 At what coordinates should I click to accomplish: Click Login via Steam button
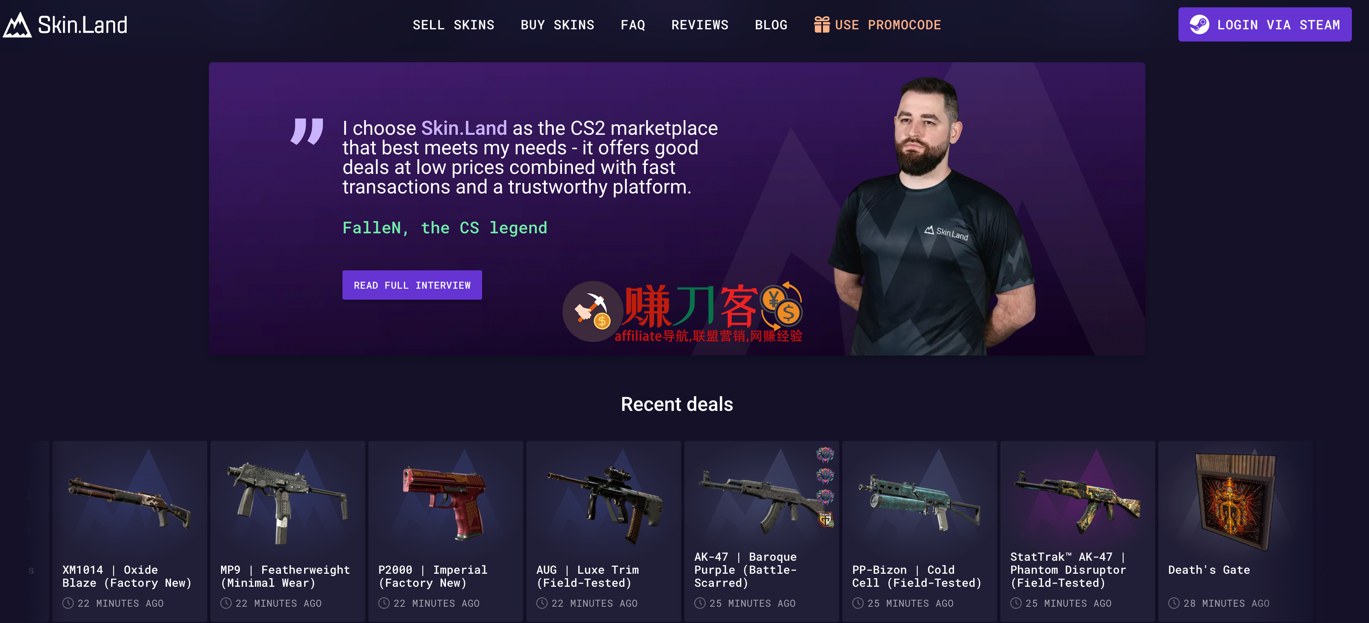click(x=1264, y=24)
